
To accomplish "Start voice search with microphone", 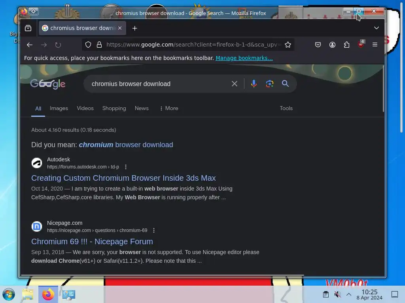I will point(254,84).
